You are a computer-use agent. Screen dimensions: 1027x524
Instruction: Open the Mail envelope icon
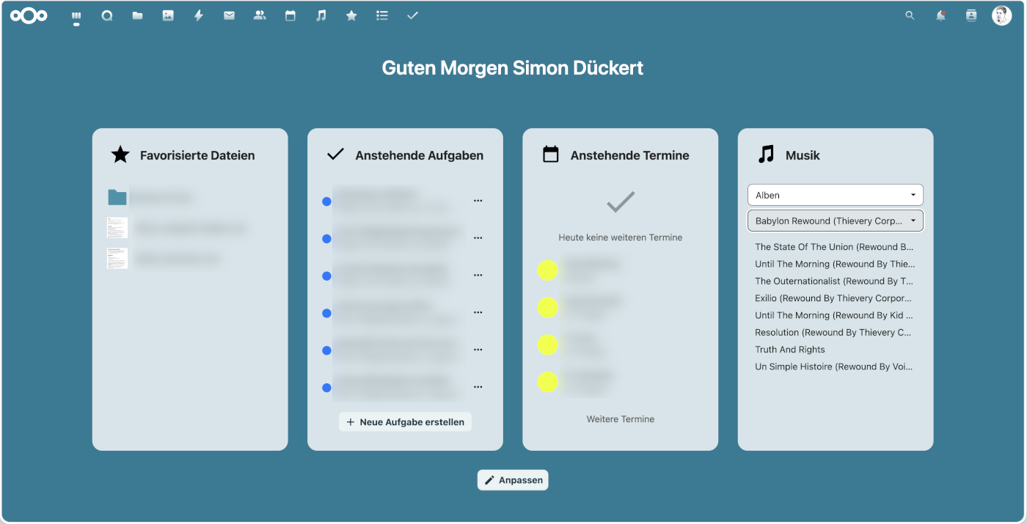click(x=229, y=15)
